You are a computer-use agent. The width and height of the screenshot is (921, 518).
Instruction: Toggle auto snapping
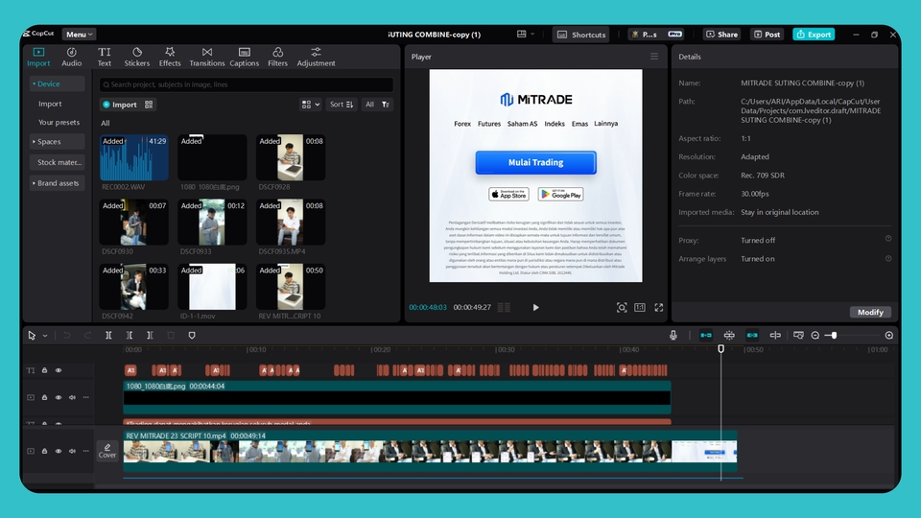[x=729, y=336]
